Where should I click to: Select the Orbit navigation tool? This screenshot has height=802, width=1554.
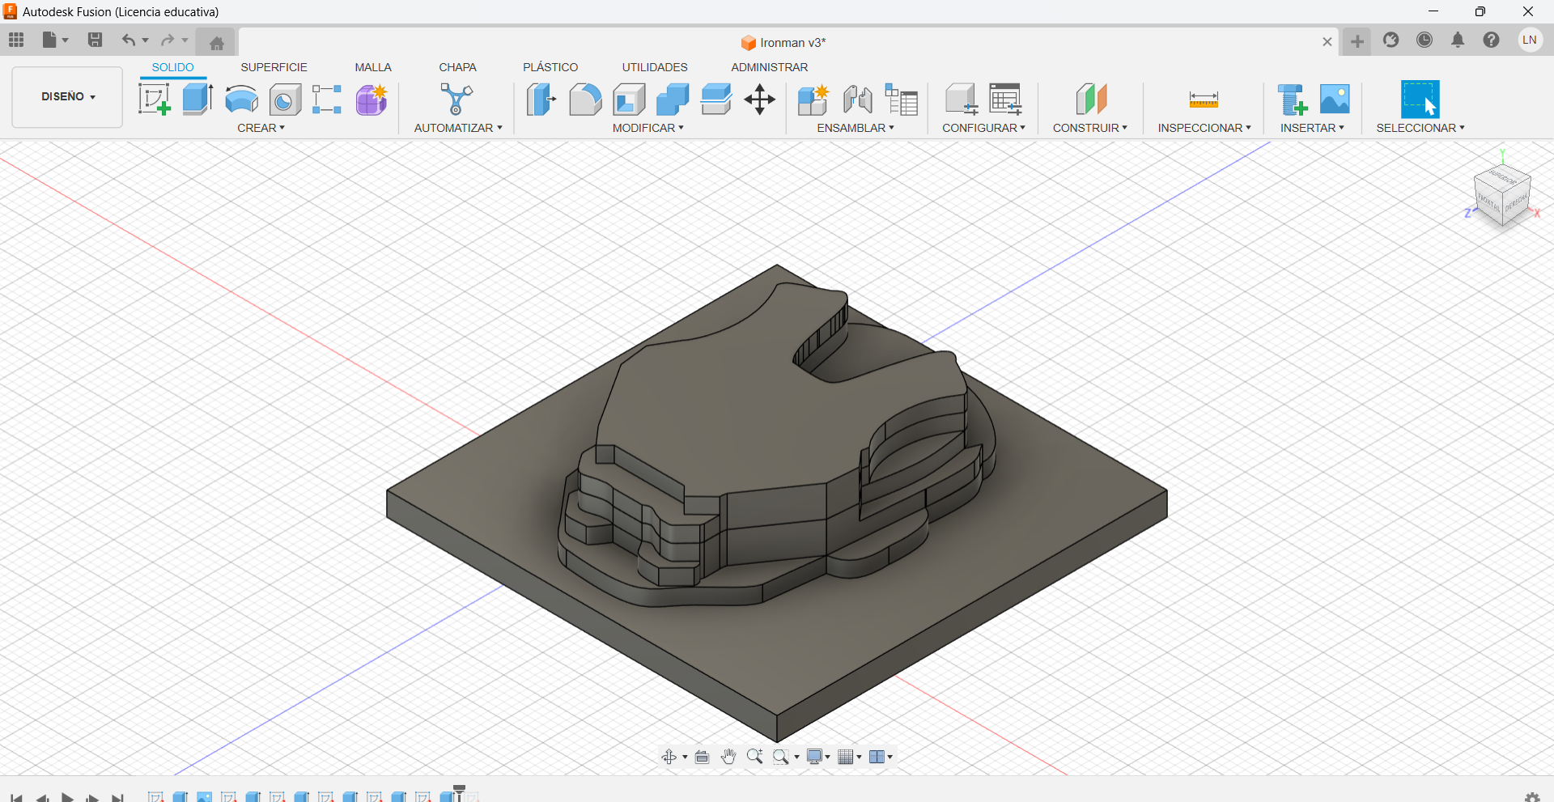[669, 757]
